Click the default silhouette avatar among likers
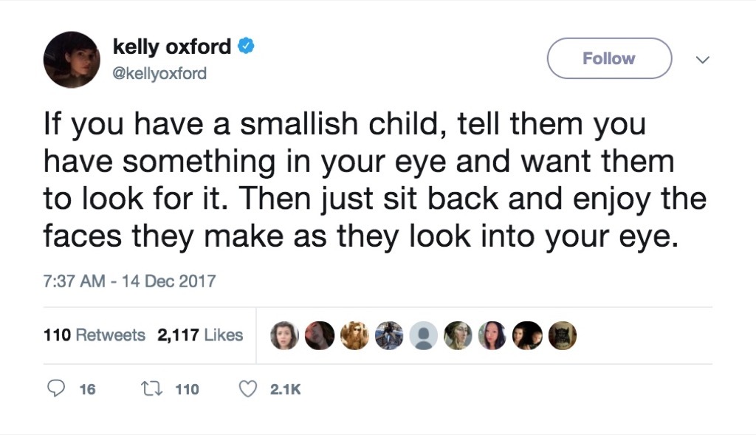Viewport: 756px width, 435px height. click(x=424, y=335)
